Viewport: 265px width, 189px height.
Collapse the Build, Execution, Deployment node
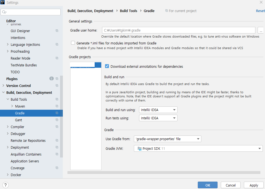3,92
